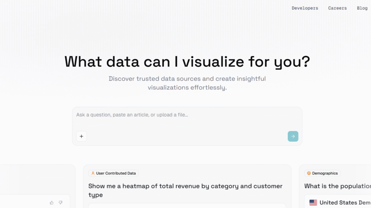Click the orange Demographics tag icon

309,173
